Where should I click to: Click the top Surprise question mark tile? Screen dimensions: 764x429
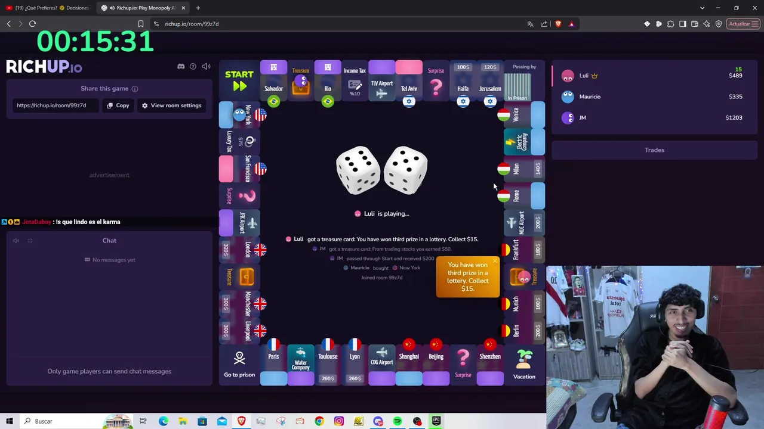[436, 81]
